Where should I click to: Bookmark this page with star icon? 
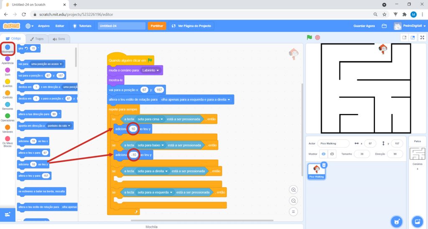click(385, 15)
